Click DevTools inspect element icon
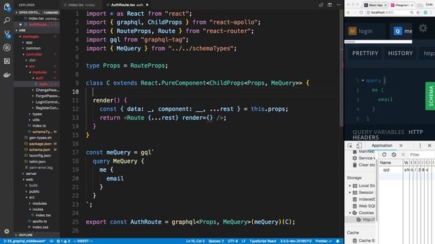Viewport: 435px width, 244px height. (350, 146)
